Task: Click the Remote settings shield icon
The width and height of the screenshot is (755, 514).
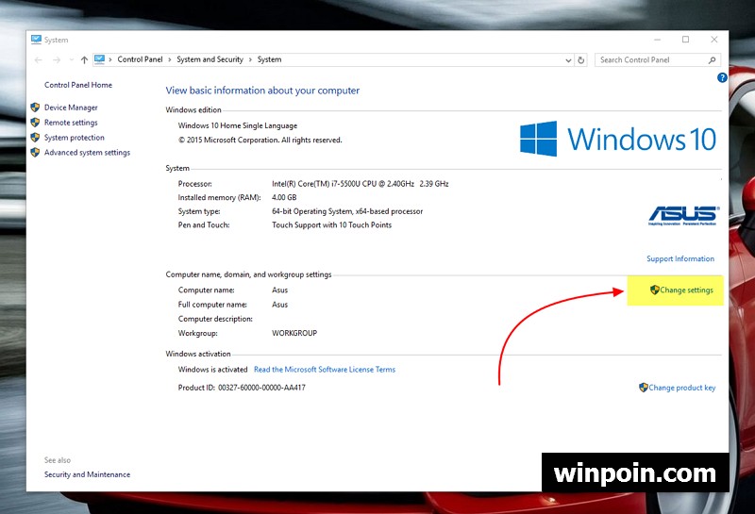Action: [x=35, y=123]
